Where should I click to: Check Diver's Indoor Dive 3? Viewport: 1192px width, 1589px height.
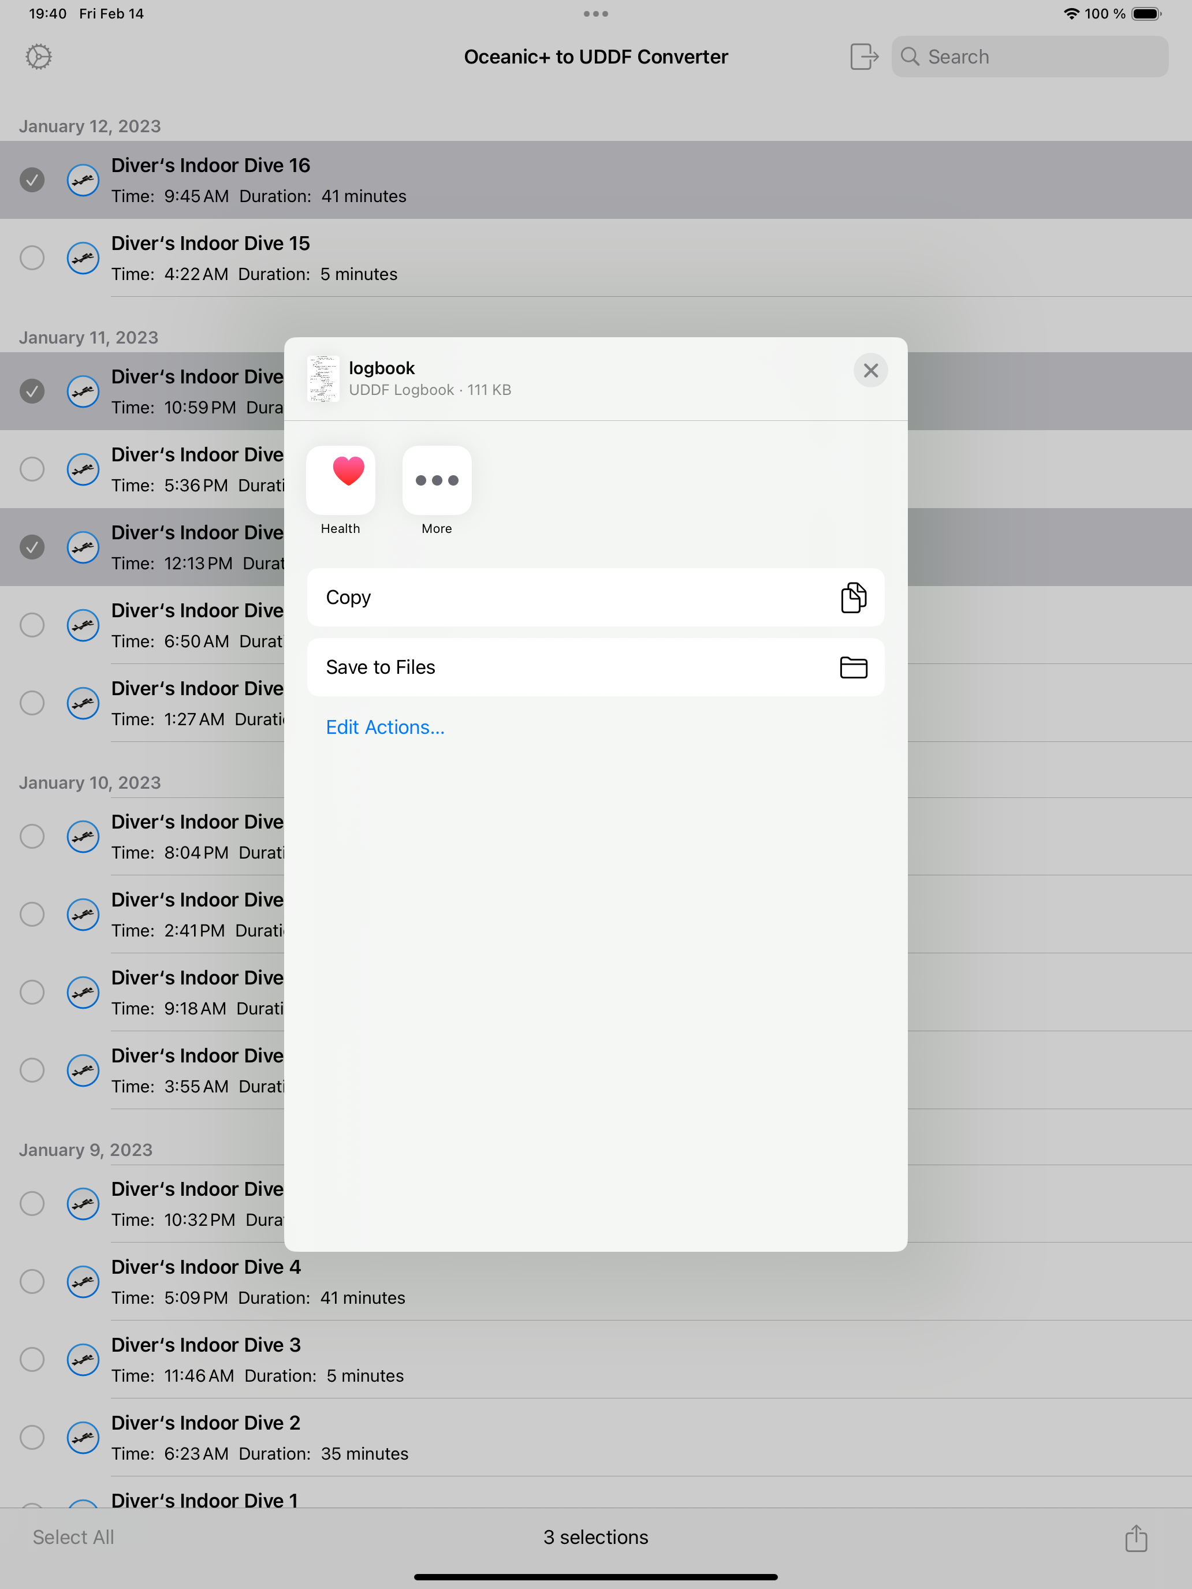32,1359
